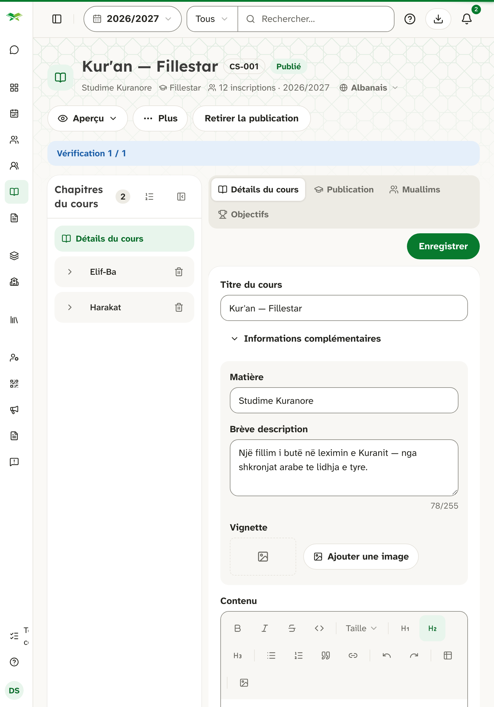Open the notifications bell

(x=466, y=19)
